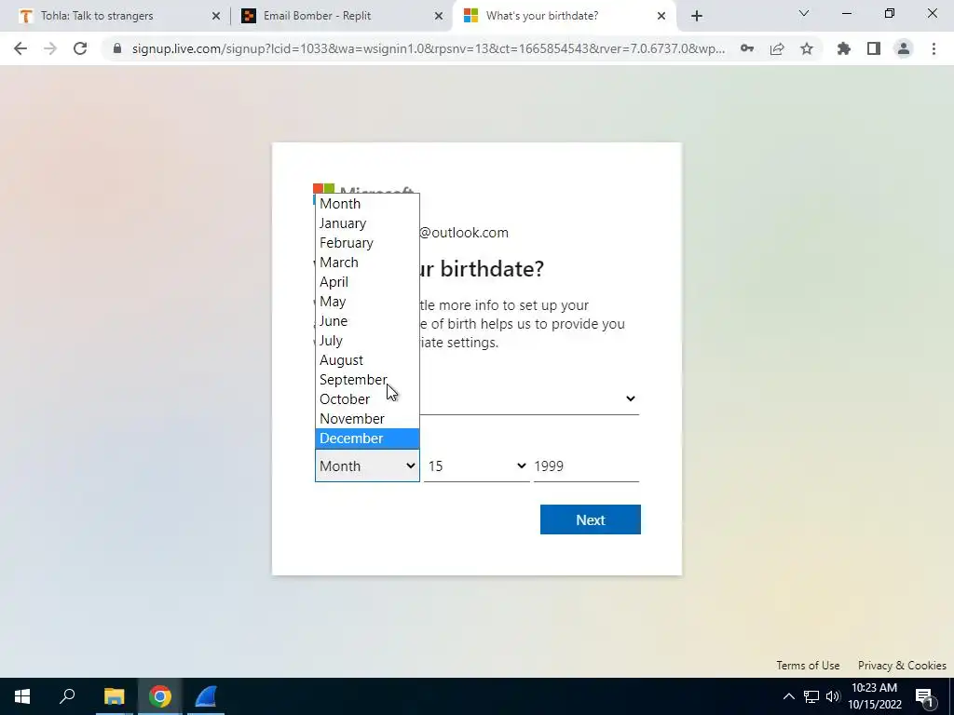Image resolution: width=954 pixels, height=715 pixels.
Task: Select November from month list
Action: point(367,418)
